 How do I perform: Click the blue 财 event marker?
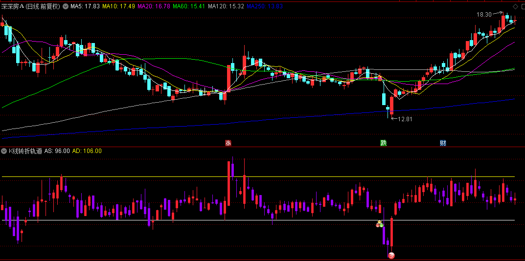(443, 143)
